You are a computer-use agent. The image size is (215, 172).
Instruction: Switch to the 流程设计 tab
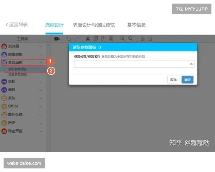pos(54,25)
